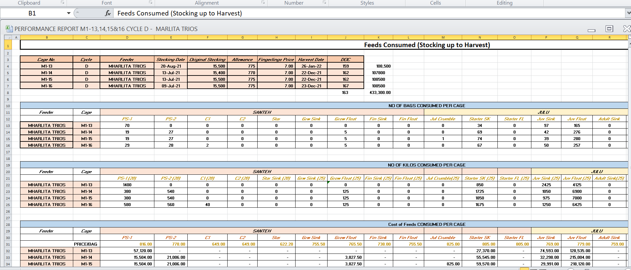Select row 13 header
The image size is (631, 270).
point(8,126)
